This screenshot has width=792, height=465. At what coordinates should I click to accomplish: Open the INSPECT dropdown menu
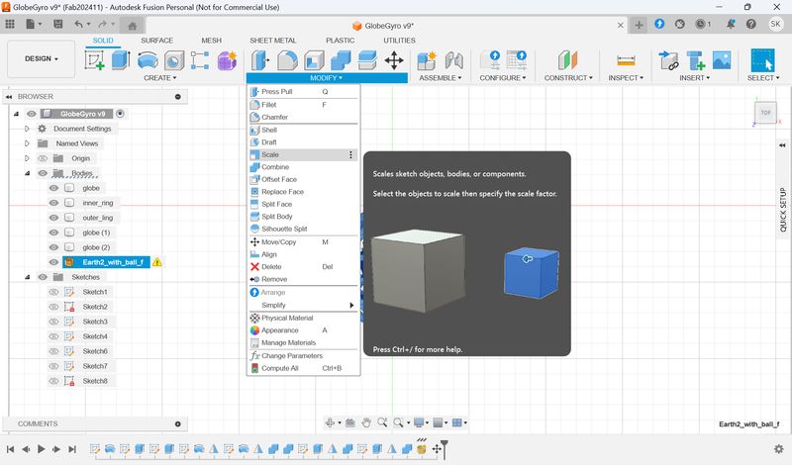626,78
